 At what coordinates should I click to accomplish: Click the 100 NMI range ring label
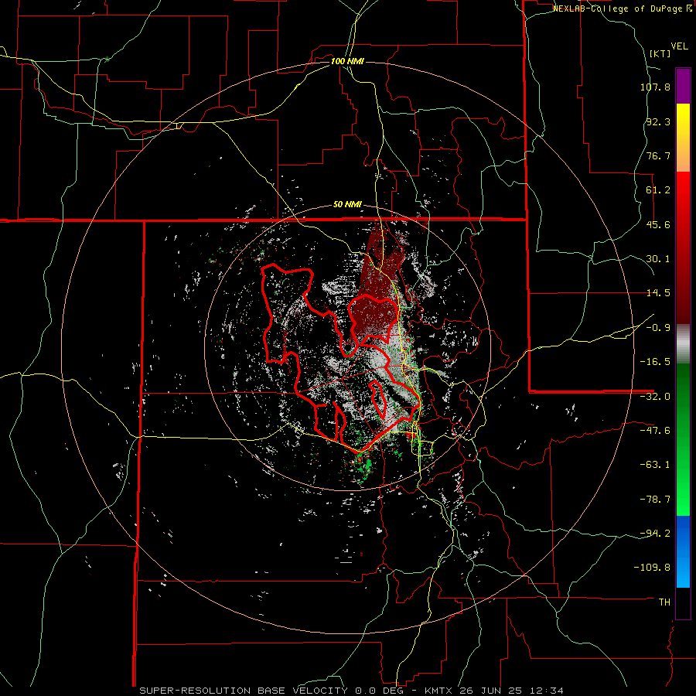[347, 61]
